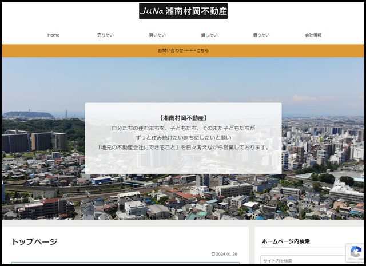This screenshot has width=366, height=266.
Task: Click the トップページ heading
Action: click(x=34, y=241)
